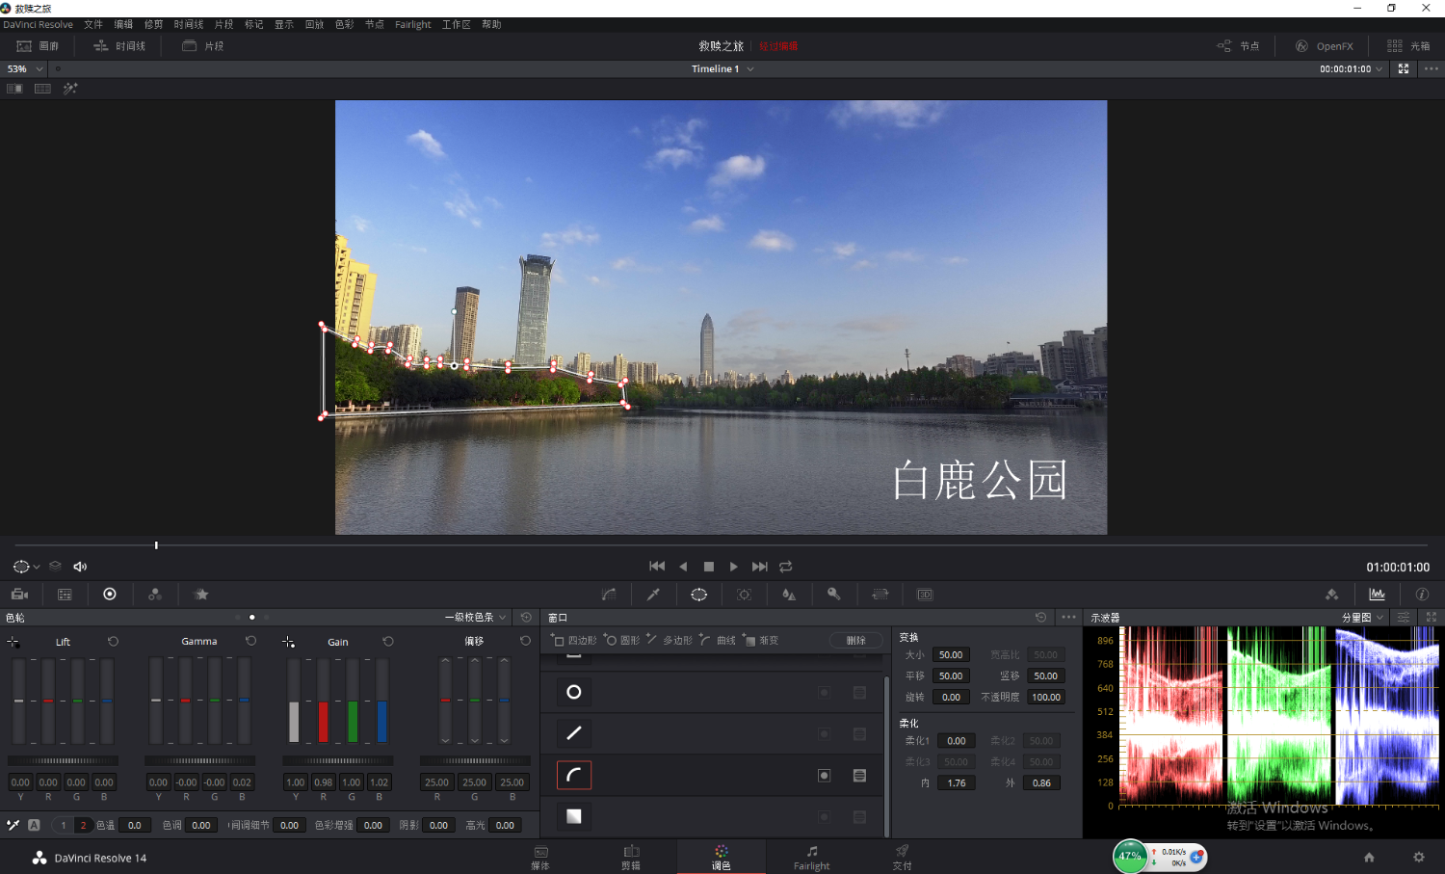This screenshot has height=874, width=1445.
Task: Open the Camera Raw palette
Action: pyautogui.click(x=19, y=595)
